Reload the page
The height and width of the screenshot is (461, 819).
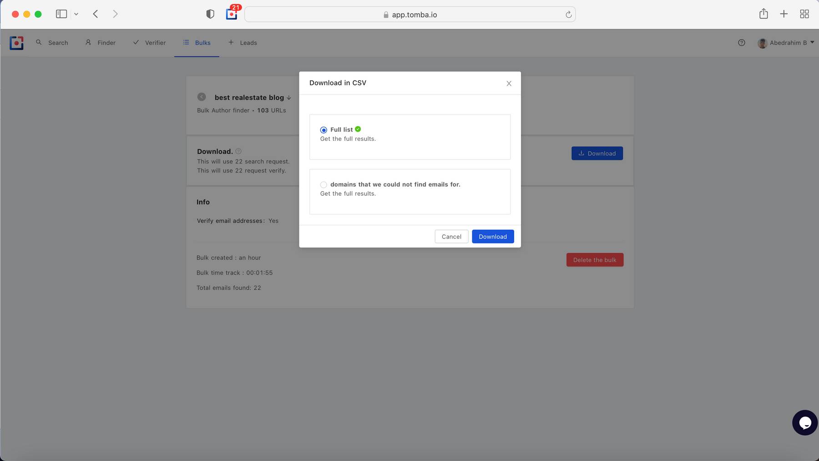click(x=568, y=15)
